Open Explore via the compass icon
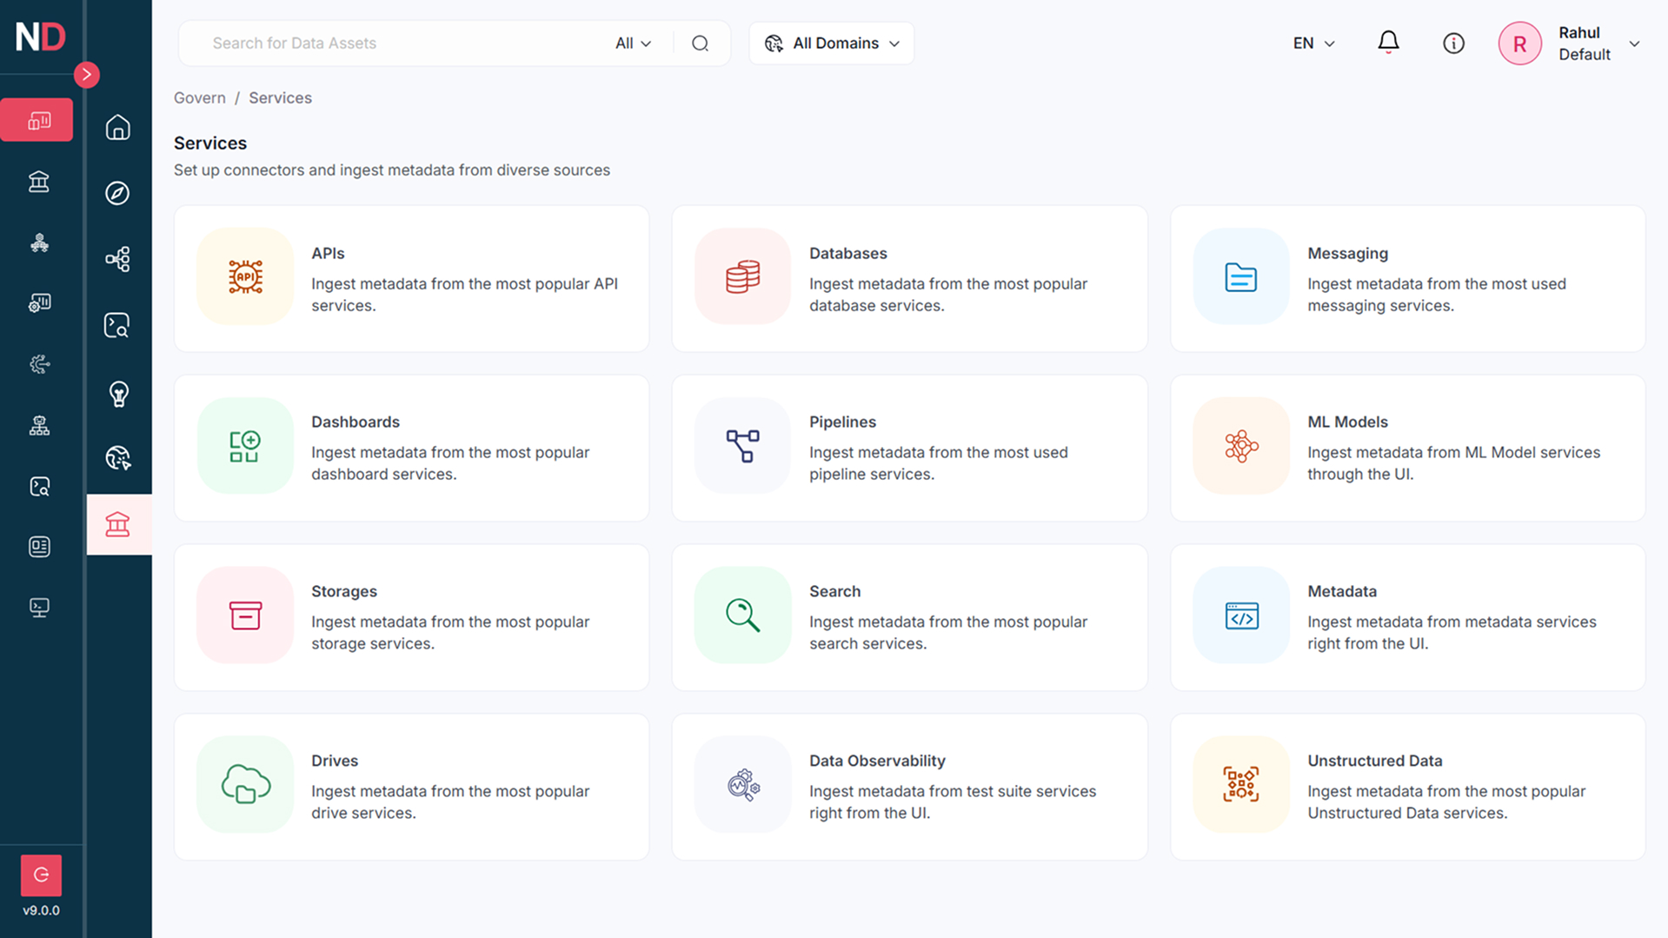This screenshot has width=1668, height=938. 118,193
